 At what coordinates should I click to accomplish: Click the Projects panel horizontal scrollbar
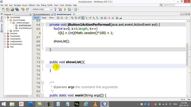tap(18, 96)
